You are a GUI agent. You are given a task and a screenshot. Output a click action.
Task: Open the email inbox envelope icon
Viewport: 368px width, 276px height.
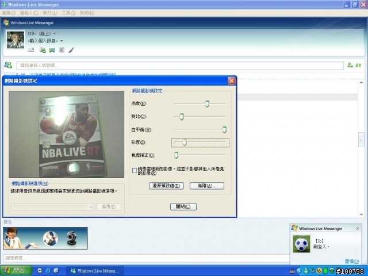coord(31,50)
